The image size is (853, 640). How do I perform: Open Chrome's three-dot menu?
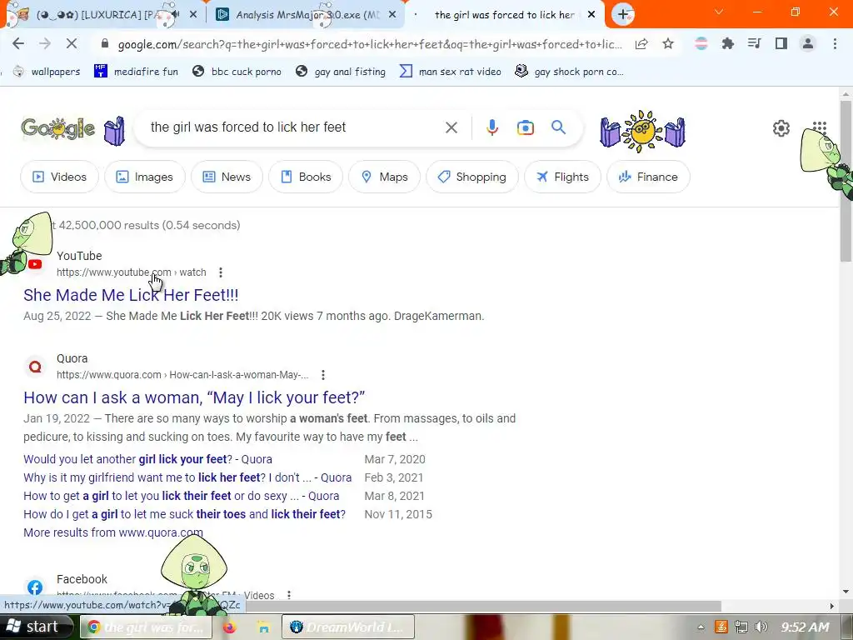point(835,44)
